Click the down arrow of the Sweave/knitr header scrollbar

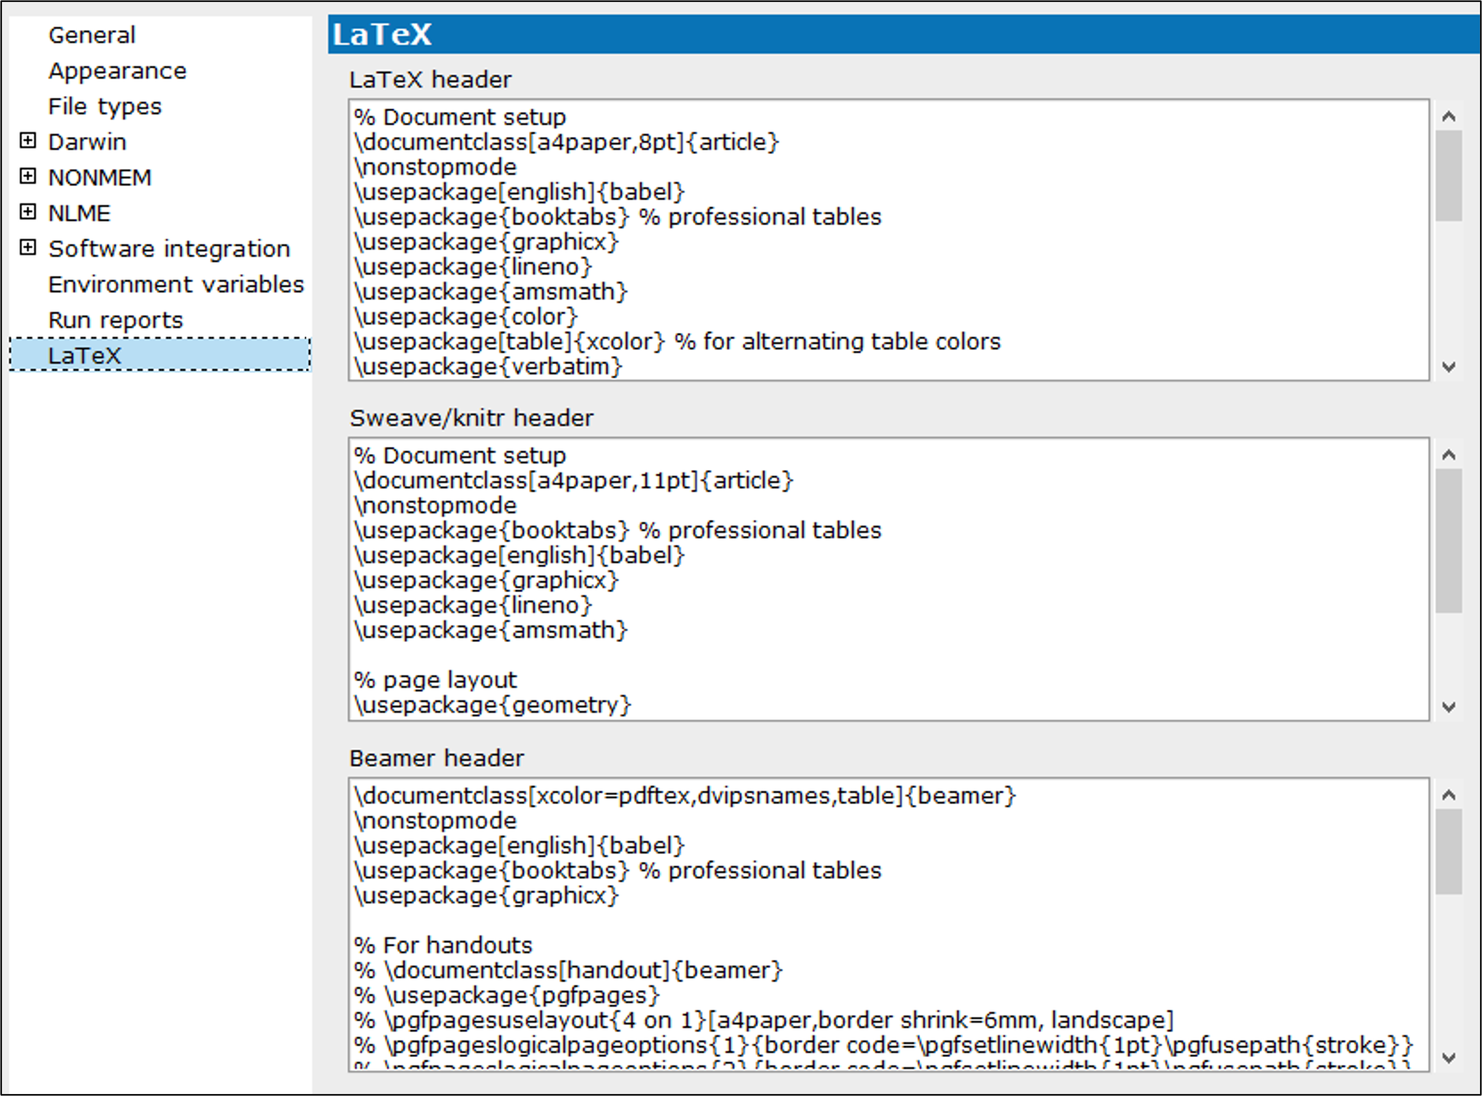point(1449,706)
